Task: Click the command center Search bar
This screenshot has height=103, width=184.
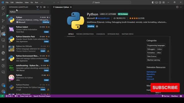Action: click(x=96, y=3)
